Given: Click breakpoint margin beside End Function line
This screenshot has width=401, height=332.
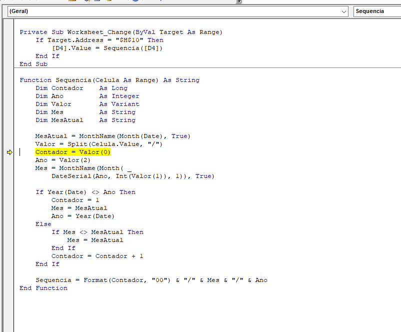Looking at the screenshot, I should [x=8, y=288].
